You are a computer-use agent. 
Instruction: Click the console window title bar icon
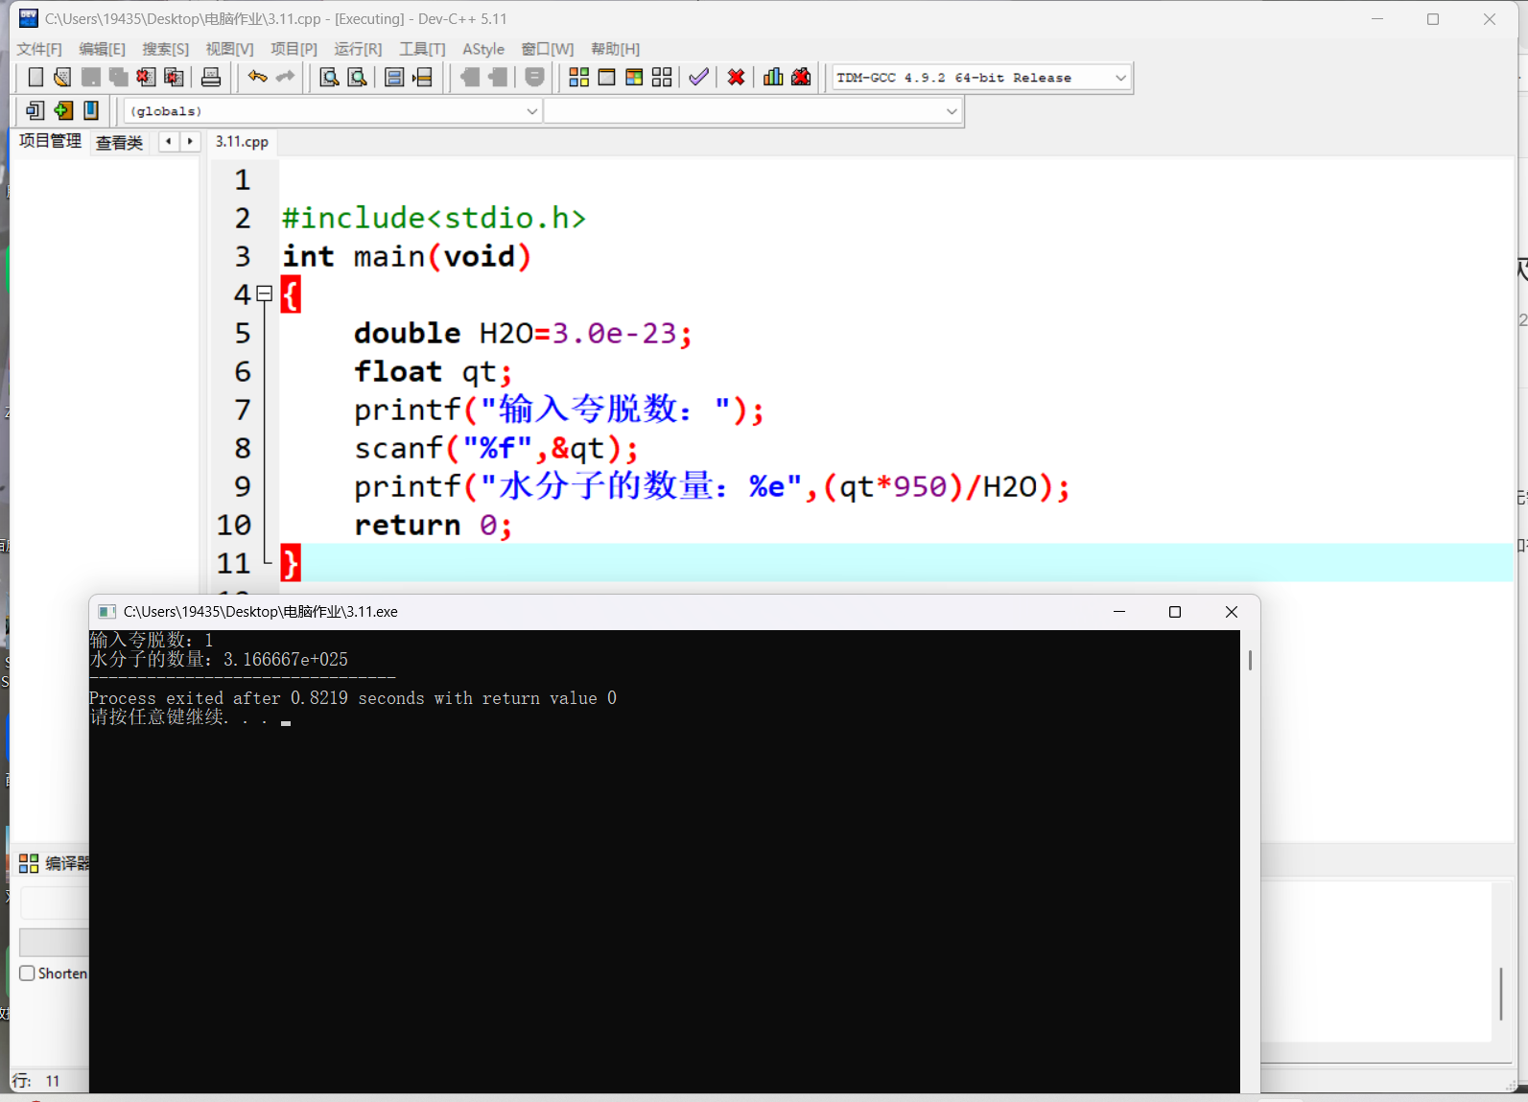[x=106, y=612]
